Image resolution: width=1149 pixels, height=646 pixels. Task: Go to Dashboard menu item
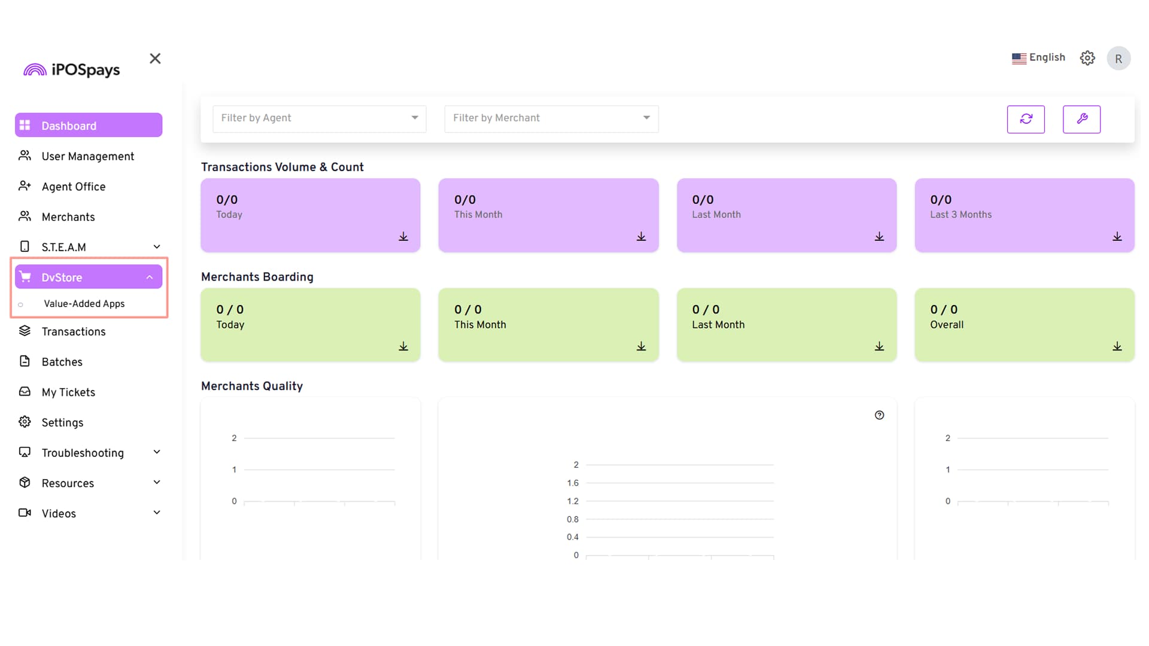[89, 125]
